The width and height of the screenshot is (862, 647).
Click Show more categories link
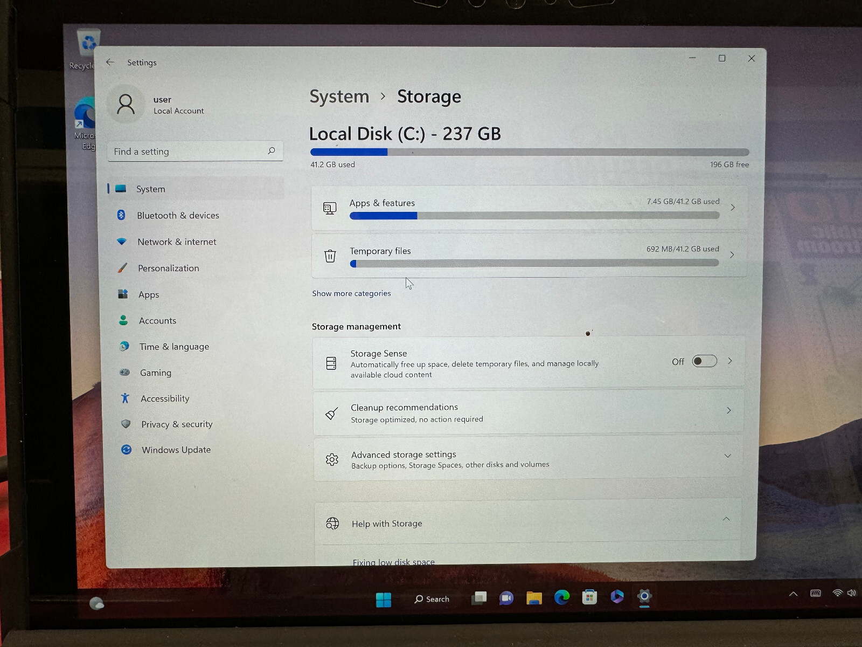click(x=351, y=293)
